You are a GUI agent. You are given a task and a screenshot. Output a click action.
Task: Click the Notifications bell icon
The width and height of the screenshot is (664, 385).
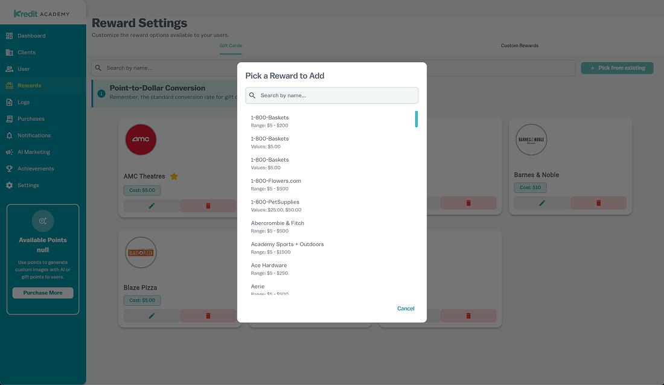pyautogui.click(x=9, y=136)
